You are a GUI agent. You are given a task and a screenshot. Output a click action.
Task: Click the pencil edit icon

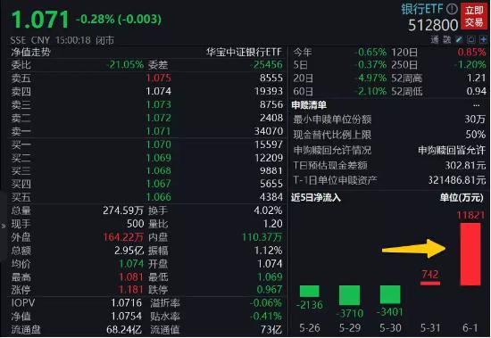(x=459, y=39)
